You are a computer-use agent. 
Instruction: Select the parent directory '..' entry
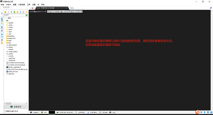tap(8, 21)
